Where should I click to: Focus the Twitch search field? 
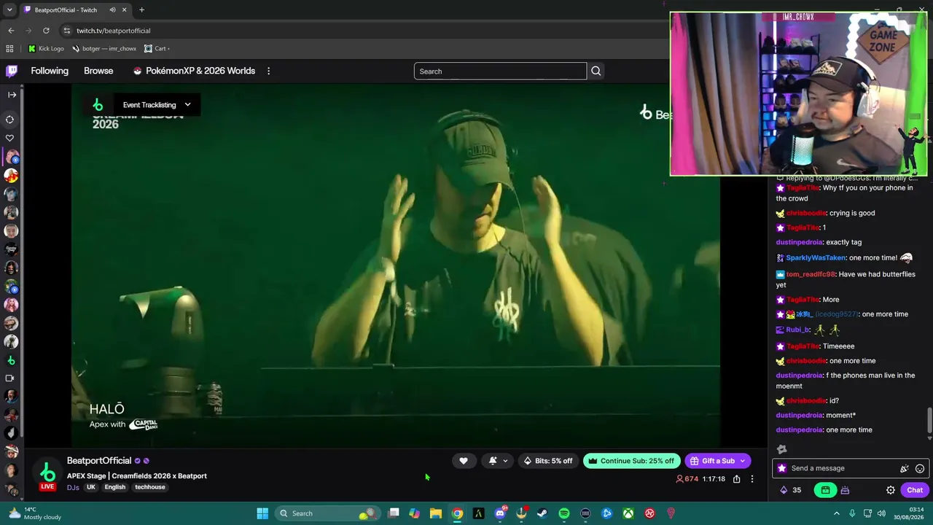point(500,71)
